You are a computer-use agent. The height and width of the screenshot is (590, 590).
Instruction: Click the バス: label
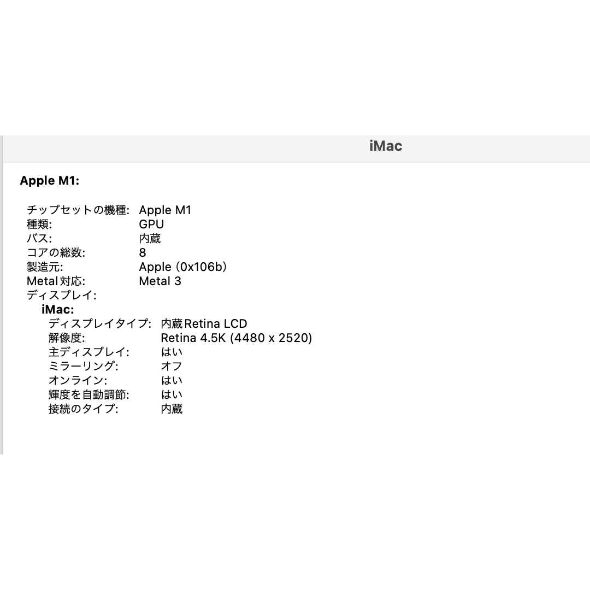(x=39, y=239)
